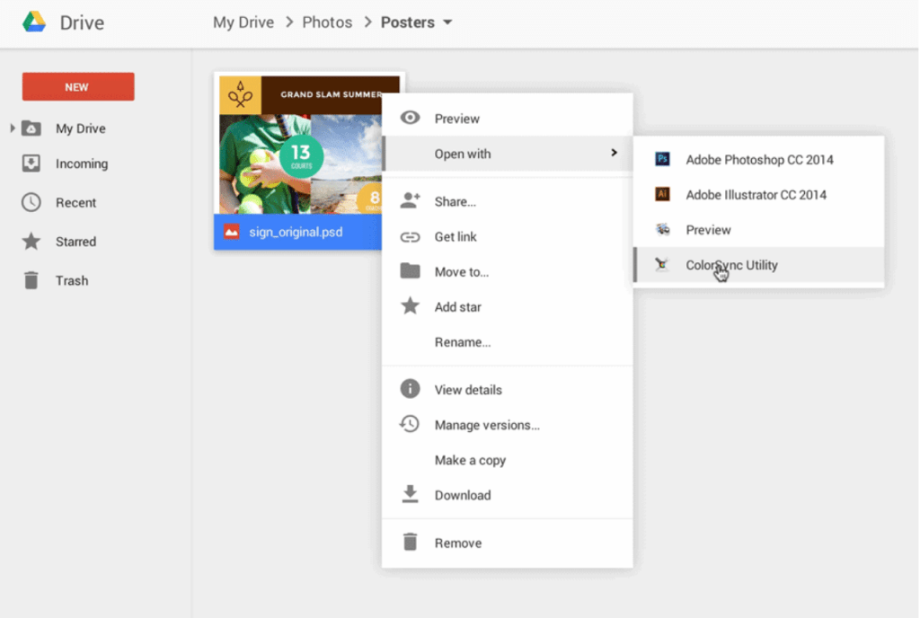Click the ColorSync Utility app icon

[662, 265]
